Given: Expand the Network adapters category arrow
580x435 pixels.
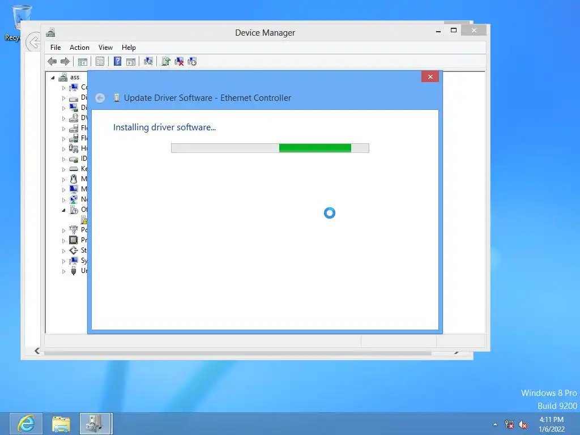Looking at the screenshot, I should (x=63, y=200).
